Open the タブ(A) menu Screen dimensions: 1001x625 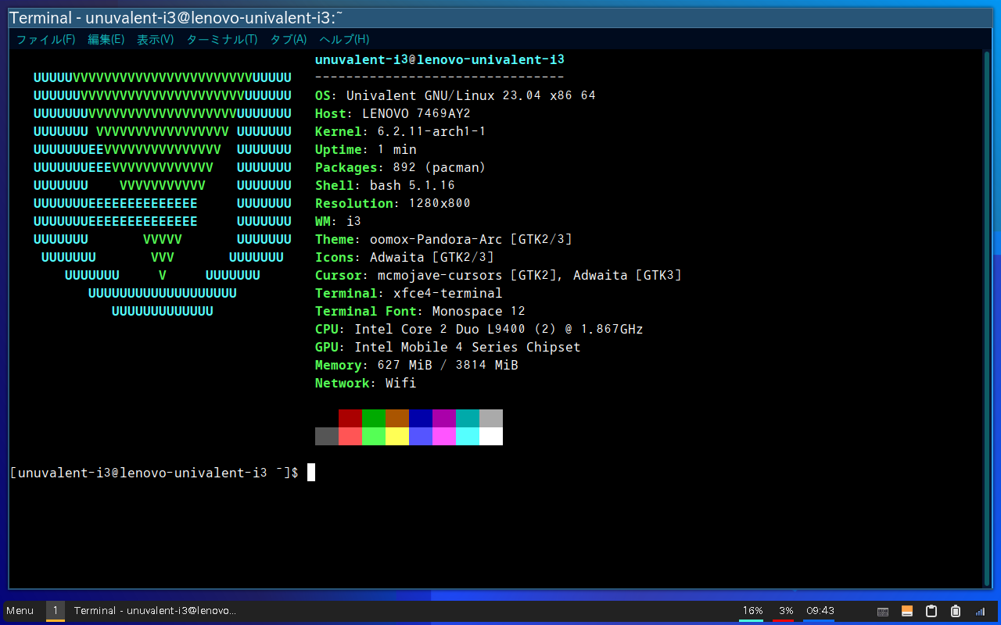click(x=289, y=39)
